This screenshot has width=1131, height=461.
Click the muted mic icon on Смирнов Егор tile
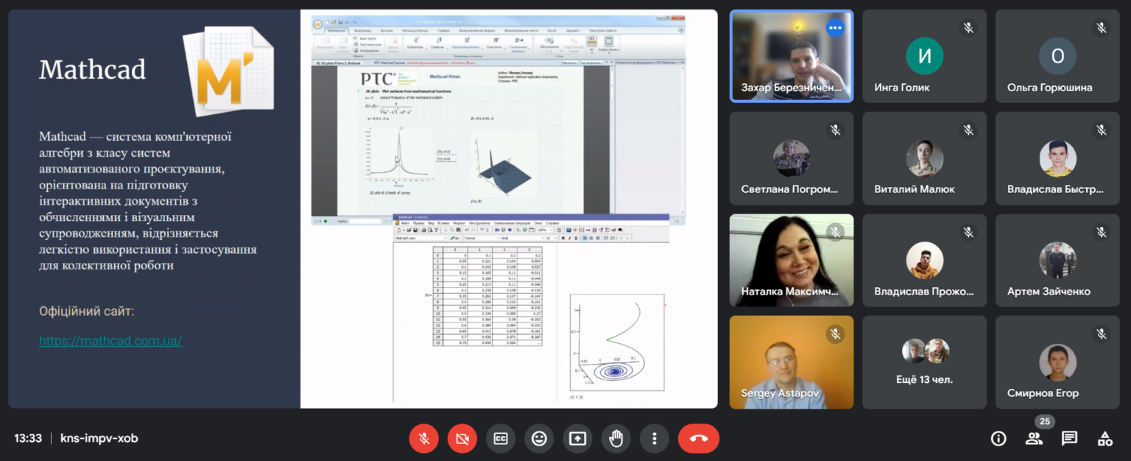1102,334
